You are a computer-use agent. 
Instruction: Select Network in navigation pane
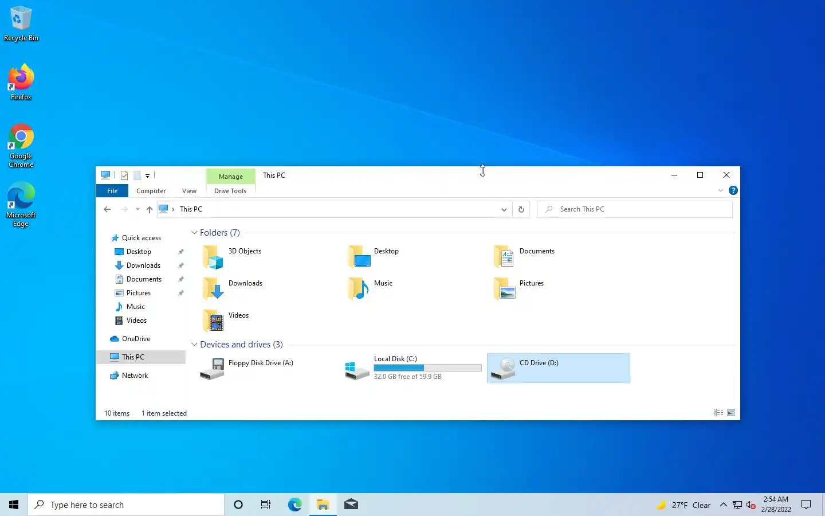point(135,376)
